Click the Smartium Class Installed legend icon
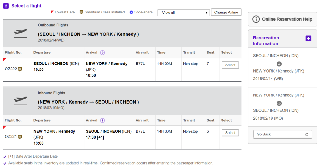The width and height of the screenshot is (320, 168). (x=82, y=12)
